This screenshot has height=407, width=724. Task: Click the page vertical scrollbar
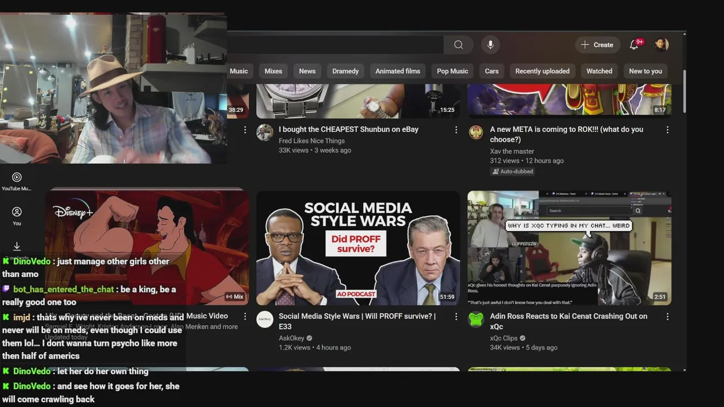(684, 90)
